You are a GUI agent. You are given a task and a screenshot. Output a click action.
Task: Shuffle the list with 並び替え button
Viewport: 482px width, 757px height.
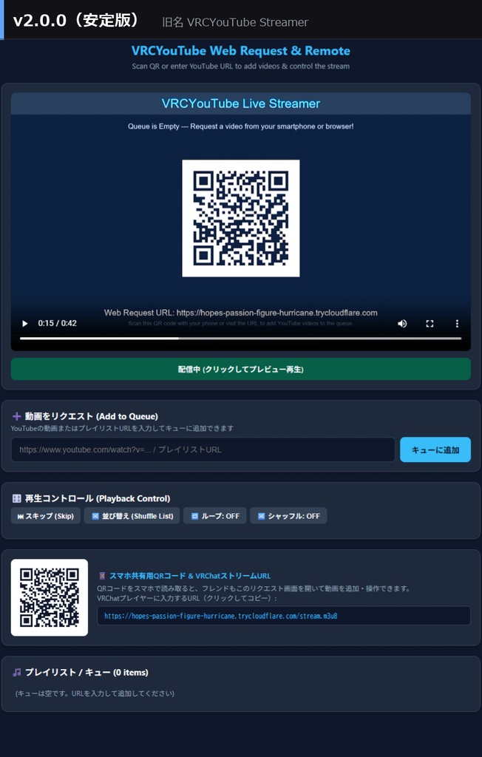(x=132, y=515)
